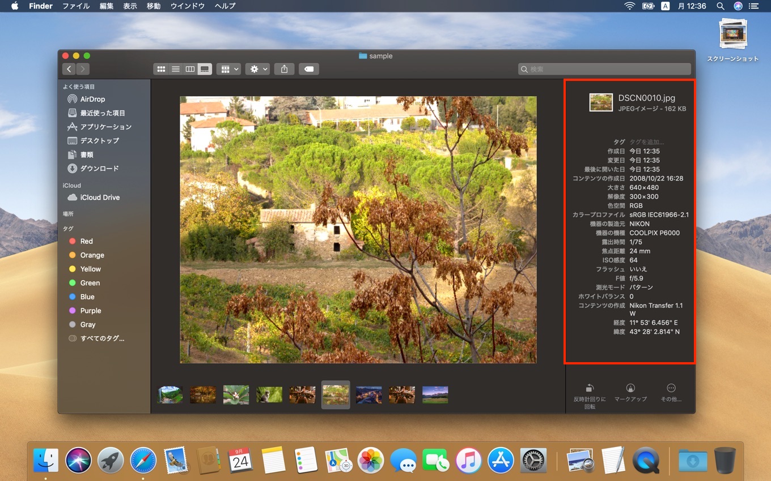This screenshot has width=771, height=481.
Task: Click the battery status icon
Action: point(648,6)
